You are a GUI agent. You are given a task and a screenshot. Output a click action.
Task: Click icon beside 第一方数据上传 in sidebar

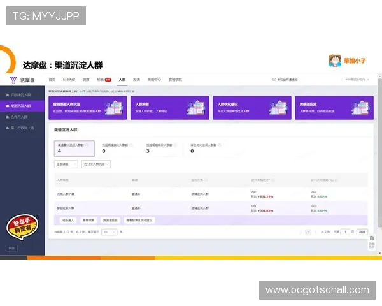pos(8,128)
